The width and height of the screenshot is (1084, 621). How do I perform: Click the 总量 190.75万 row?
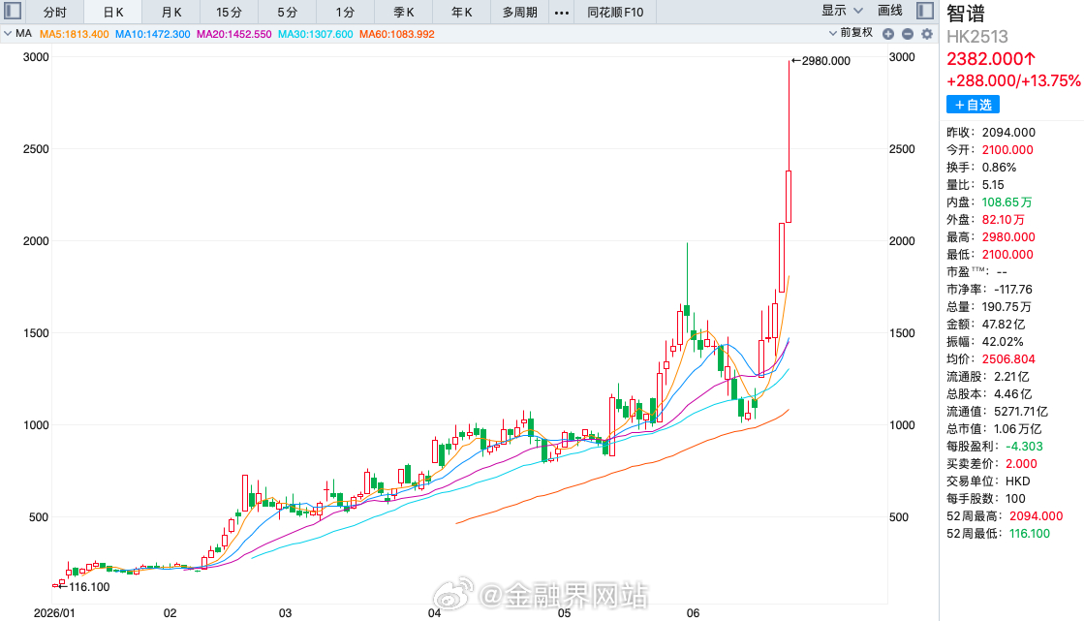(989, 306)
